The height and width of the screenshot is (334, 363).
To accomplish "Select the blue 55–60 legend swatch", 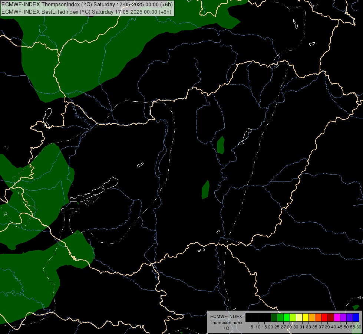I will click(356, 317).
